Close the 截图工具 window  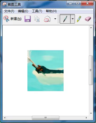coord(87,3)
